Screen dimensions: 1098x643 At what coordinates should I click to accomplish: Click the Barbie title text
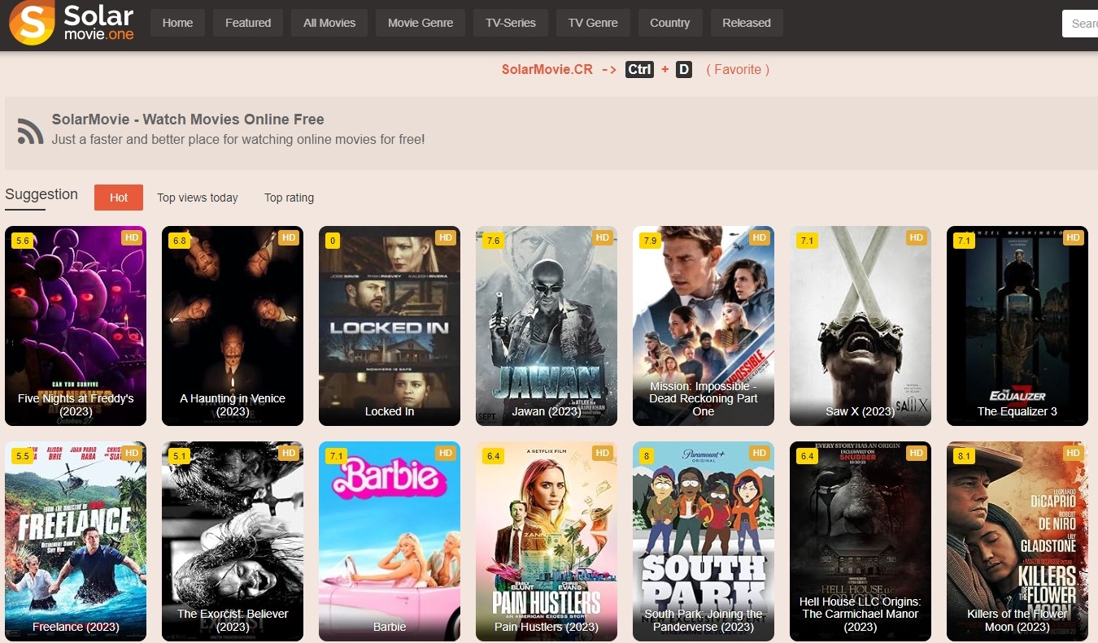point(390,627)
